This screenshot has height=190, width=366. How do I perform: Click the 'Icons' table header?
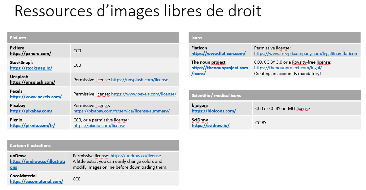point(274,37)
